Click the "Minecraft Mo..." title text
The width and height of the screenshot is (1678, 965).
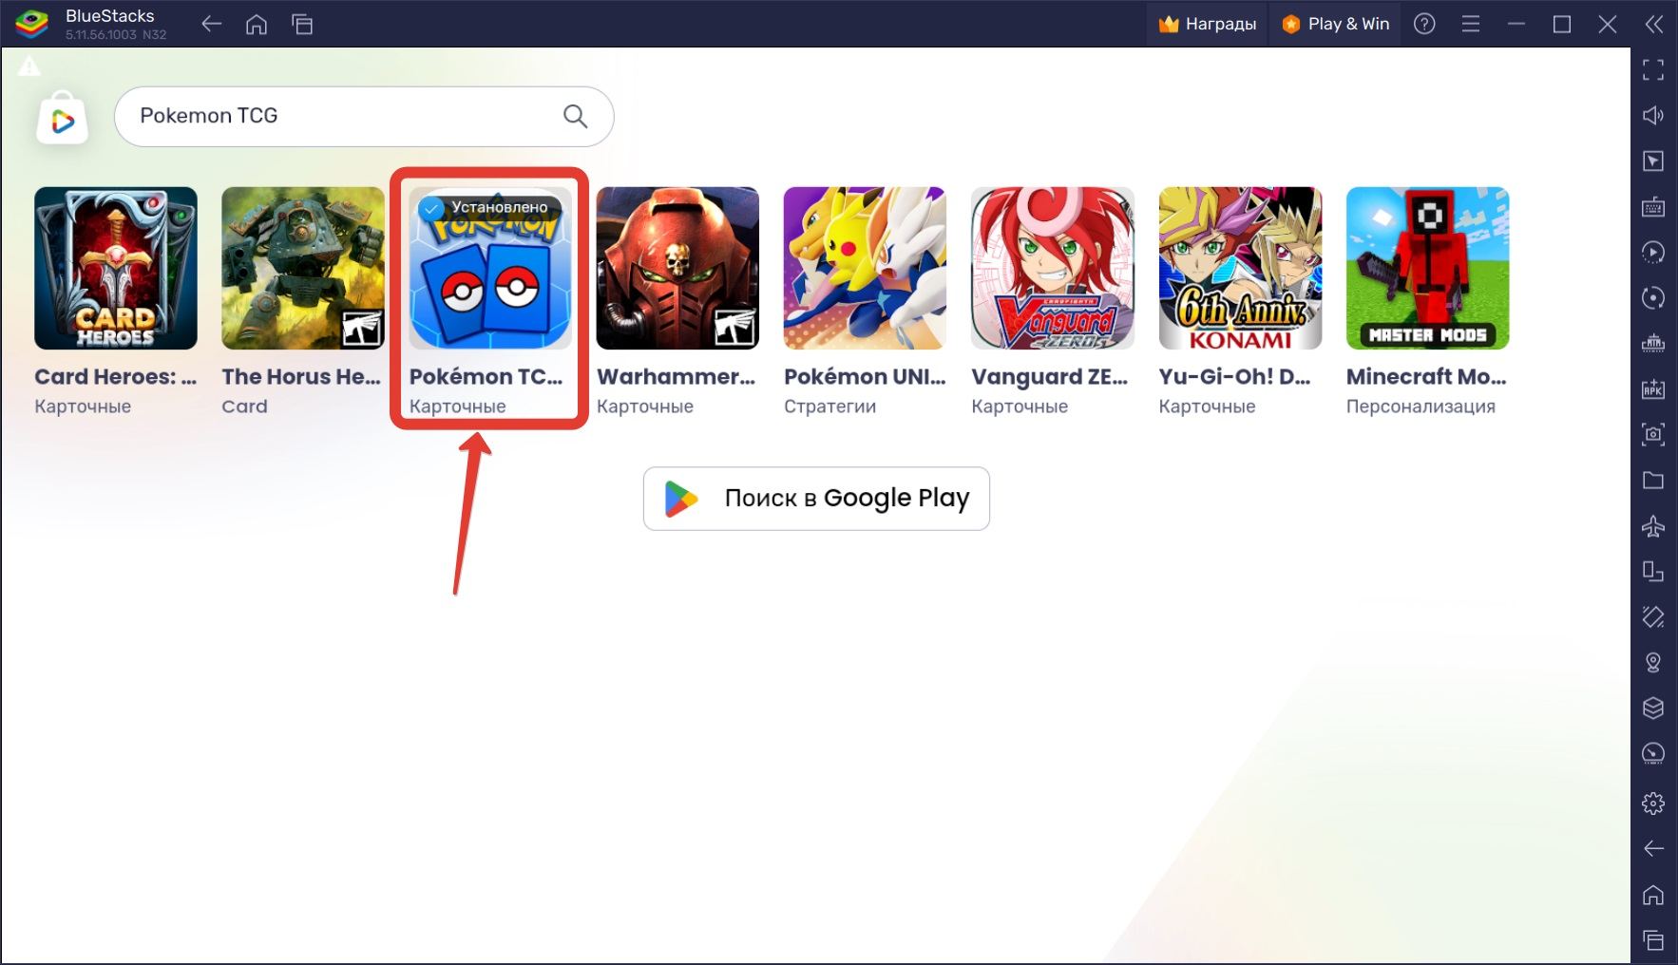tap(1426, 376)
